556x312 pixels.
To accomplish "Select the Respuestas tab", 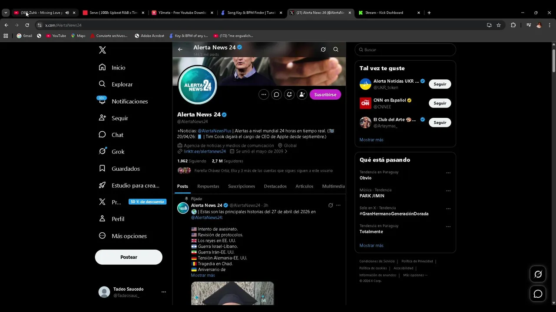I will point(208,186).
